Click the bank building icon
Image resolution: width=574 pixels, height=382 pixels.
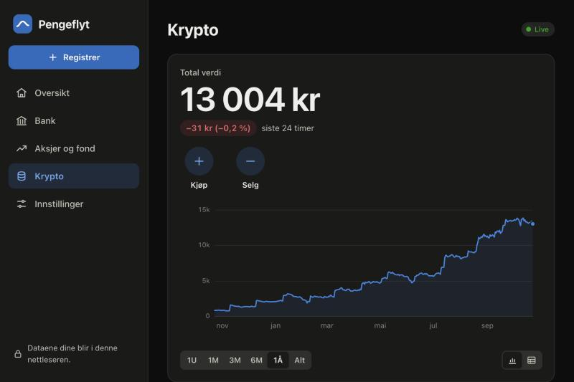(22, 120)
